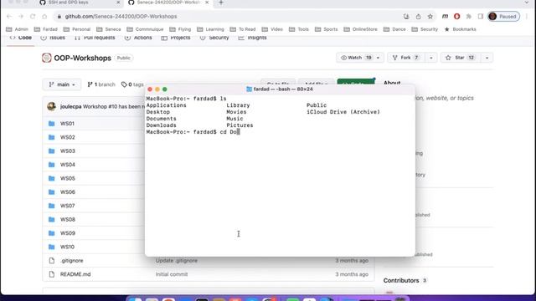Switch to SSH and GPG keys tab
536x301 pixels.
point(69,3)
